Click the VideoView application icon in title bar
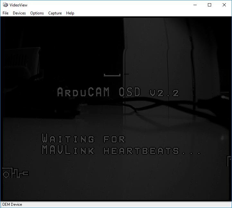Image resolution: width=232 pixels, height=208 pixels. (5, 5)
